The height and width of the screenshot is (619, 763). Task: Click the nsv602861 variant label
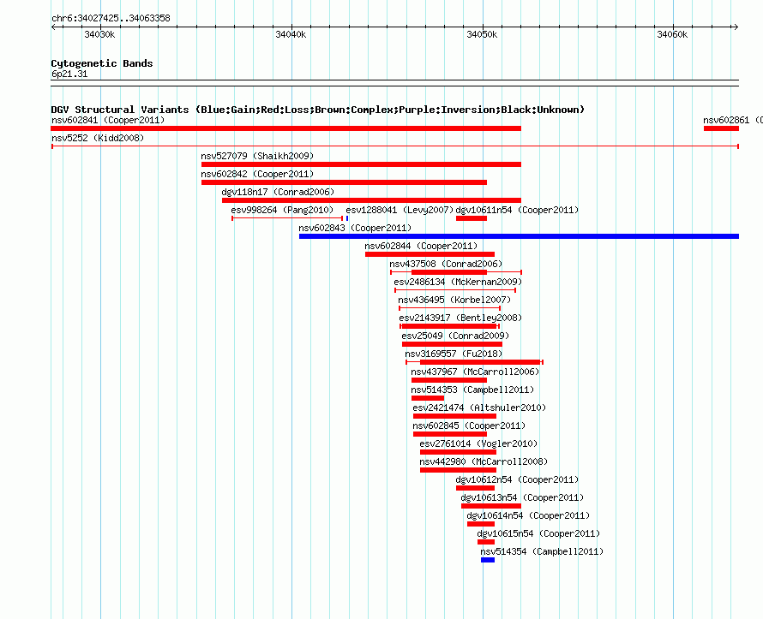tap(733, 120)
